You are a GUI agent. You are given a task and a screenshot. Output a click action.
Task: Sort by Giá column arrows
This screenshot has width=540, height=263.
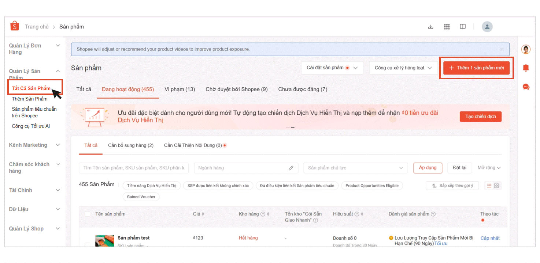click(x=203, y=214)
